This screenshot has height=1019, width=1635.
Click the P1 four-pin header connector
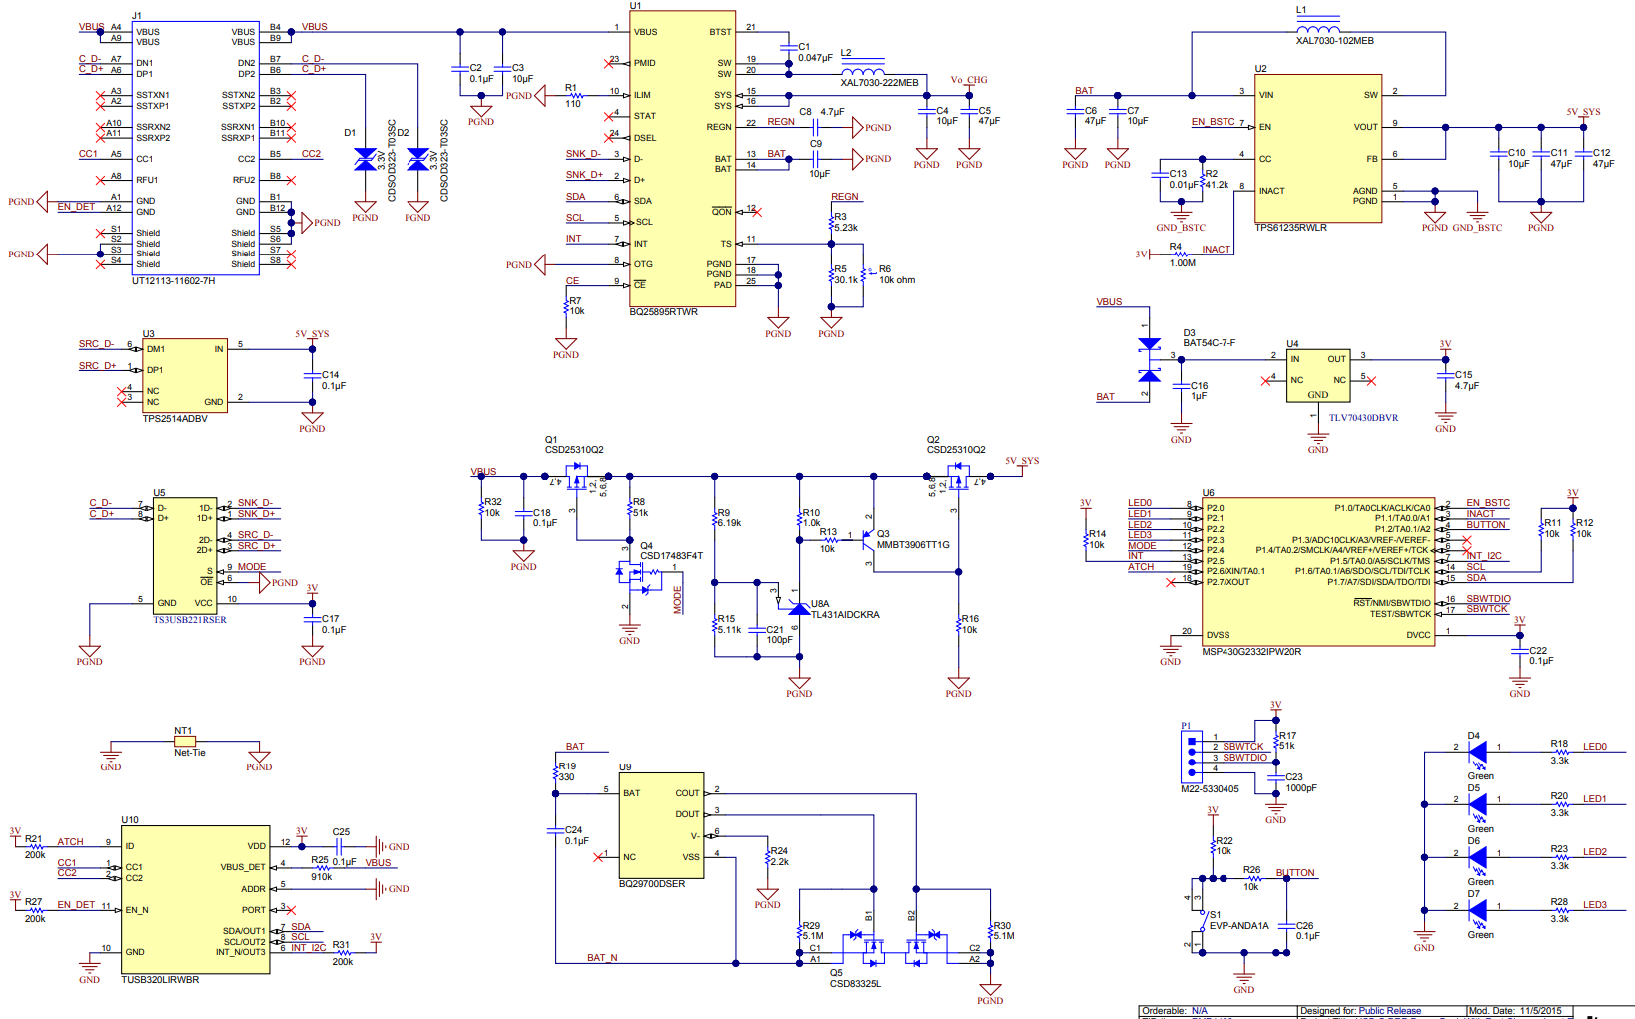pos(1190,755)
